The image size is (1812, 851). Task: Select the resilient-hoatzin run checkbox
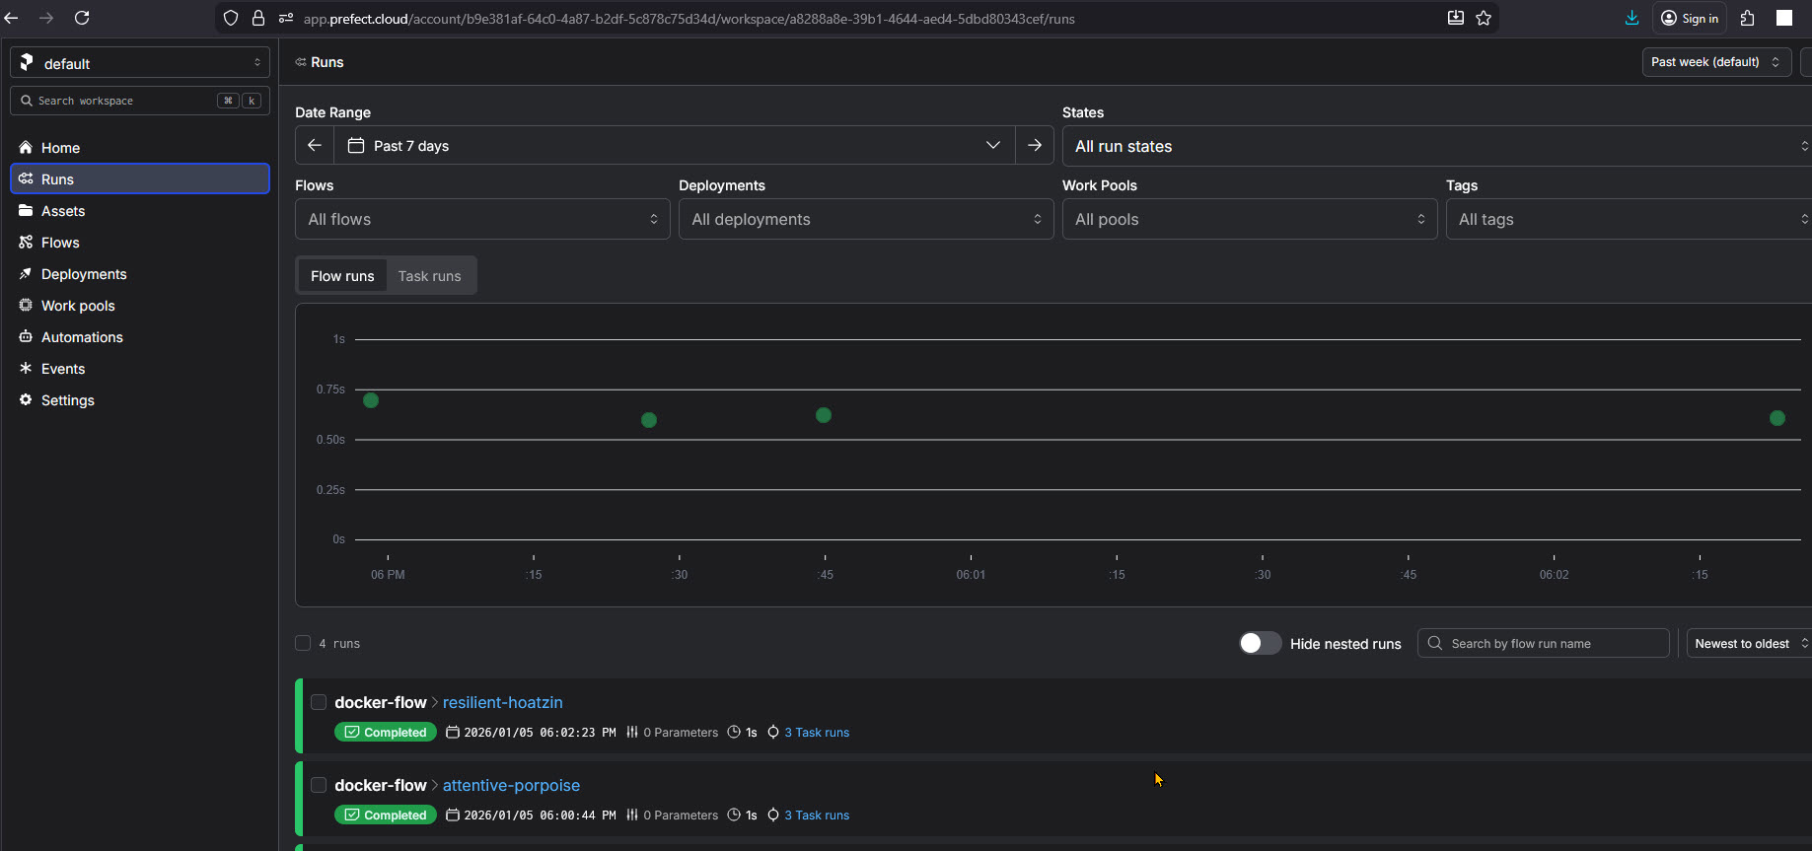pos(319,702)
